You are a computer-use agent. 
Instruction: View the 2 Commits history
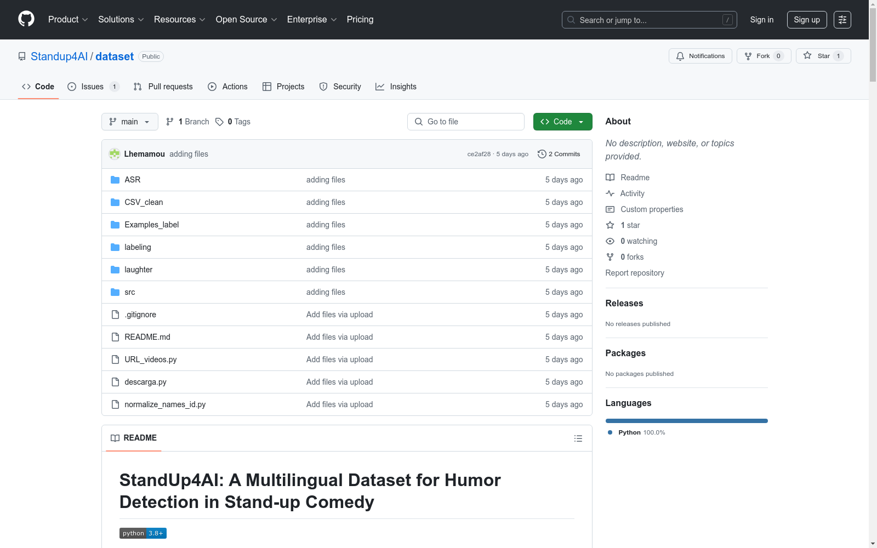[559, 154]
